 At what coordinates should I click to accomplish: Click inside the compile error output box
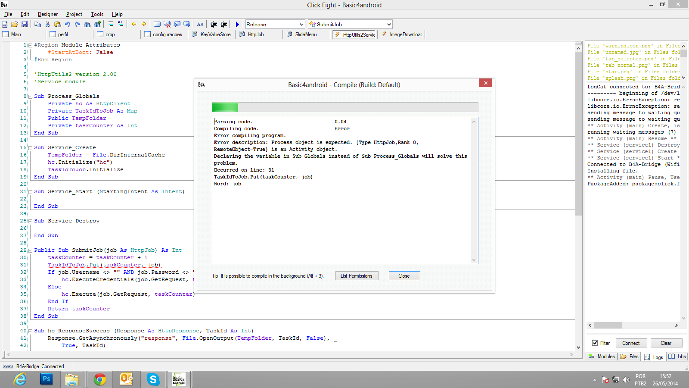click(x=345, y=191)
